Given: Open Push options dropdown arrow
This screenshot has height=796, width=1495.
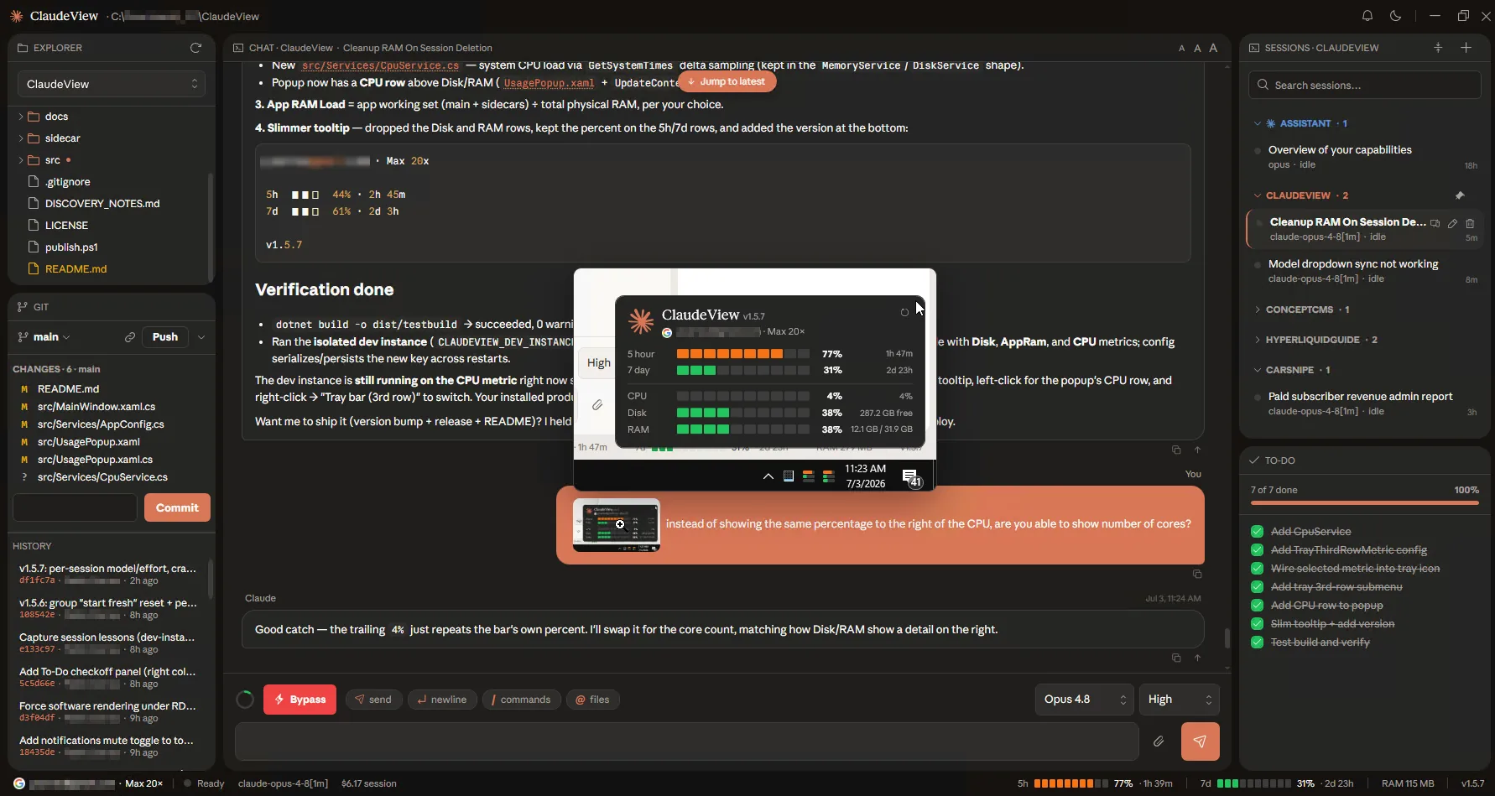Looking at the screenshot, I should pos(201,337).
